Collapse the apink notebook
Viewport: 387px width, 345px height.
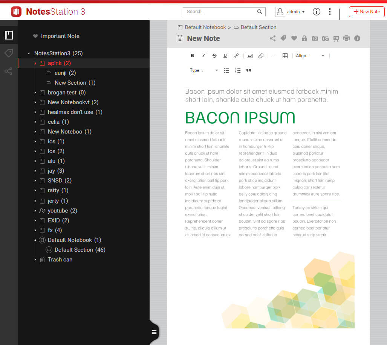point(35,63)
